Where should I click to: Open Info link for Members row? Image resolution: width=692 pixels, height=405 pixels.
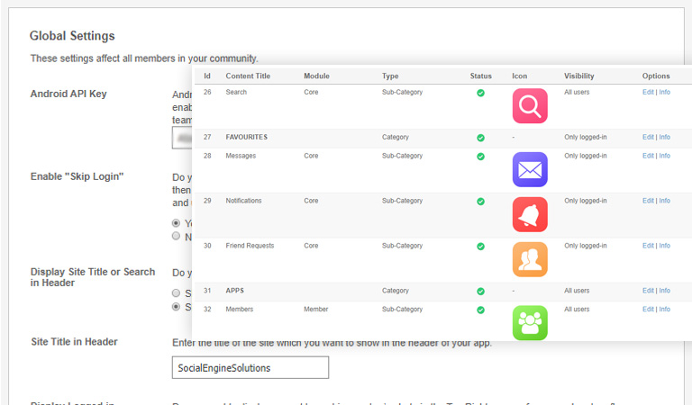coord(664,309)
